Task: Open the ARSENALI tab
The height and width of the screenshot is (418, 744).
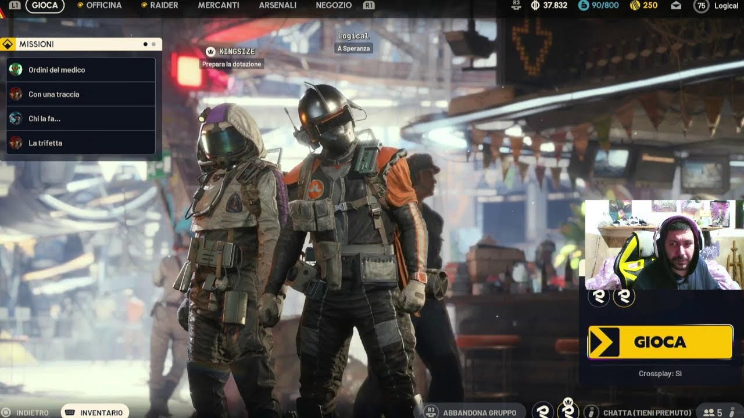Action: click(x=278, y=5)
